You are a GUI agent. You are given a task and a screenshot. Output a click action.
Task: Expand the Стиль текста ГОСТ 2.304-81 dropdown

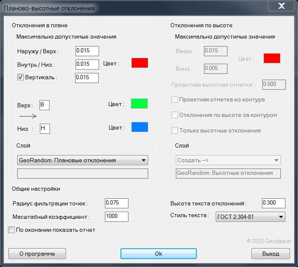click(x=251, y=217)
